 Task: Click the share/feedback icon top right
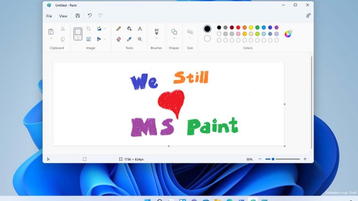[308, 16]
